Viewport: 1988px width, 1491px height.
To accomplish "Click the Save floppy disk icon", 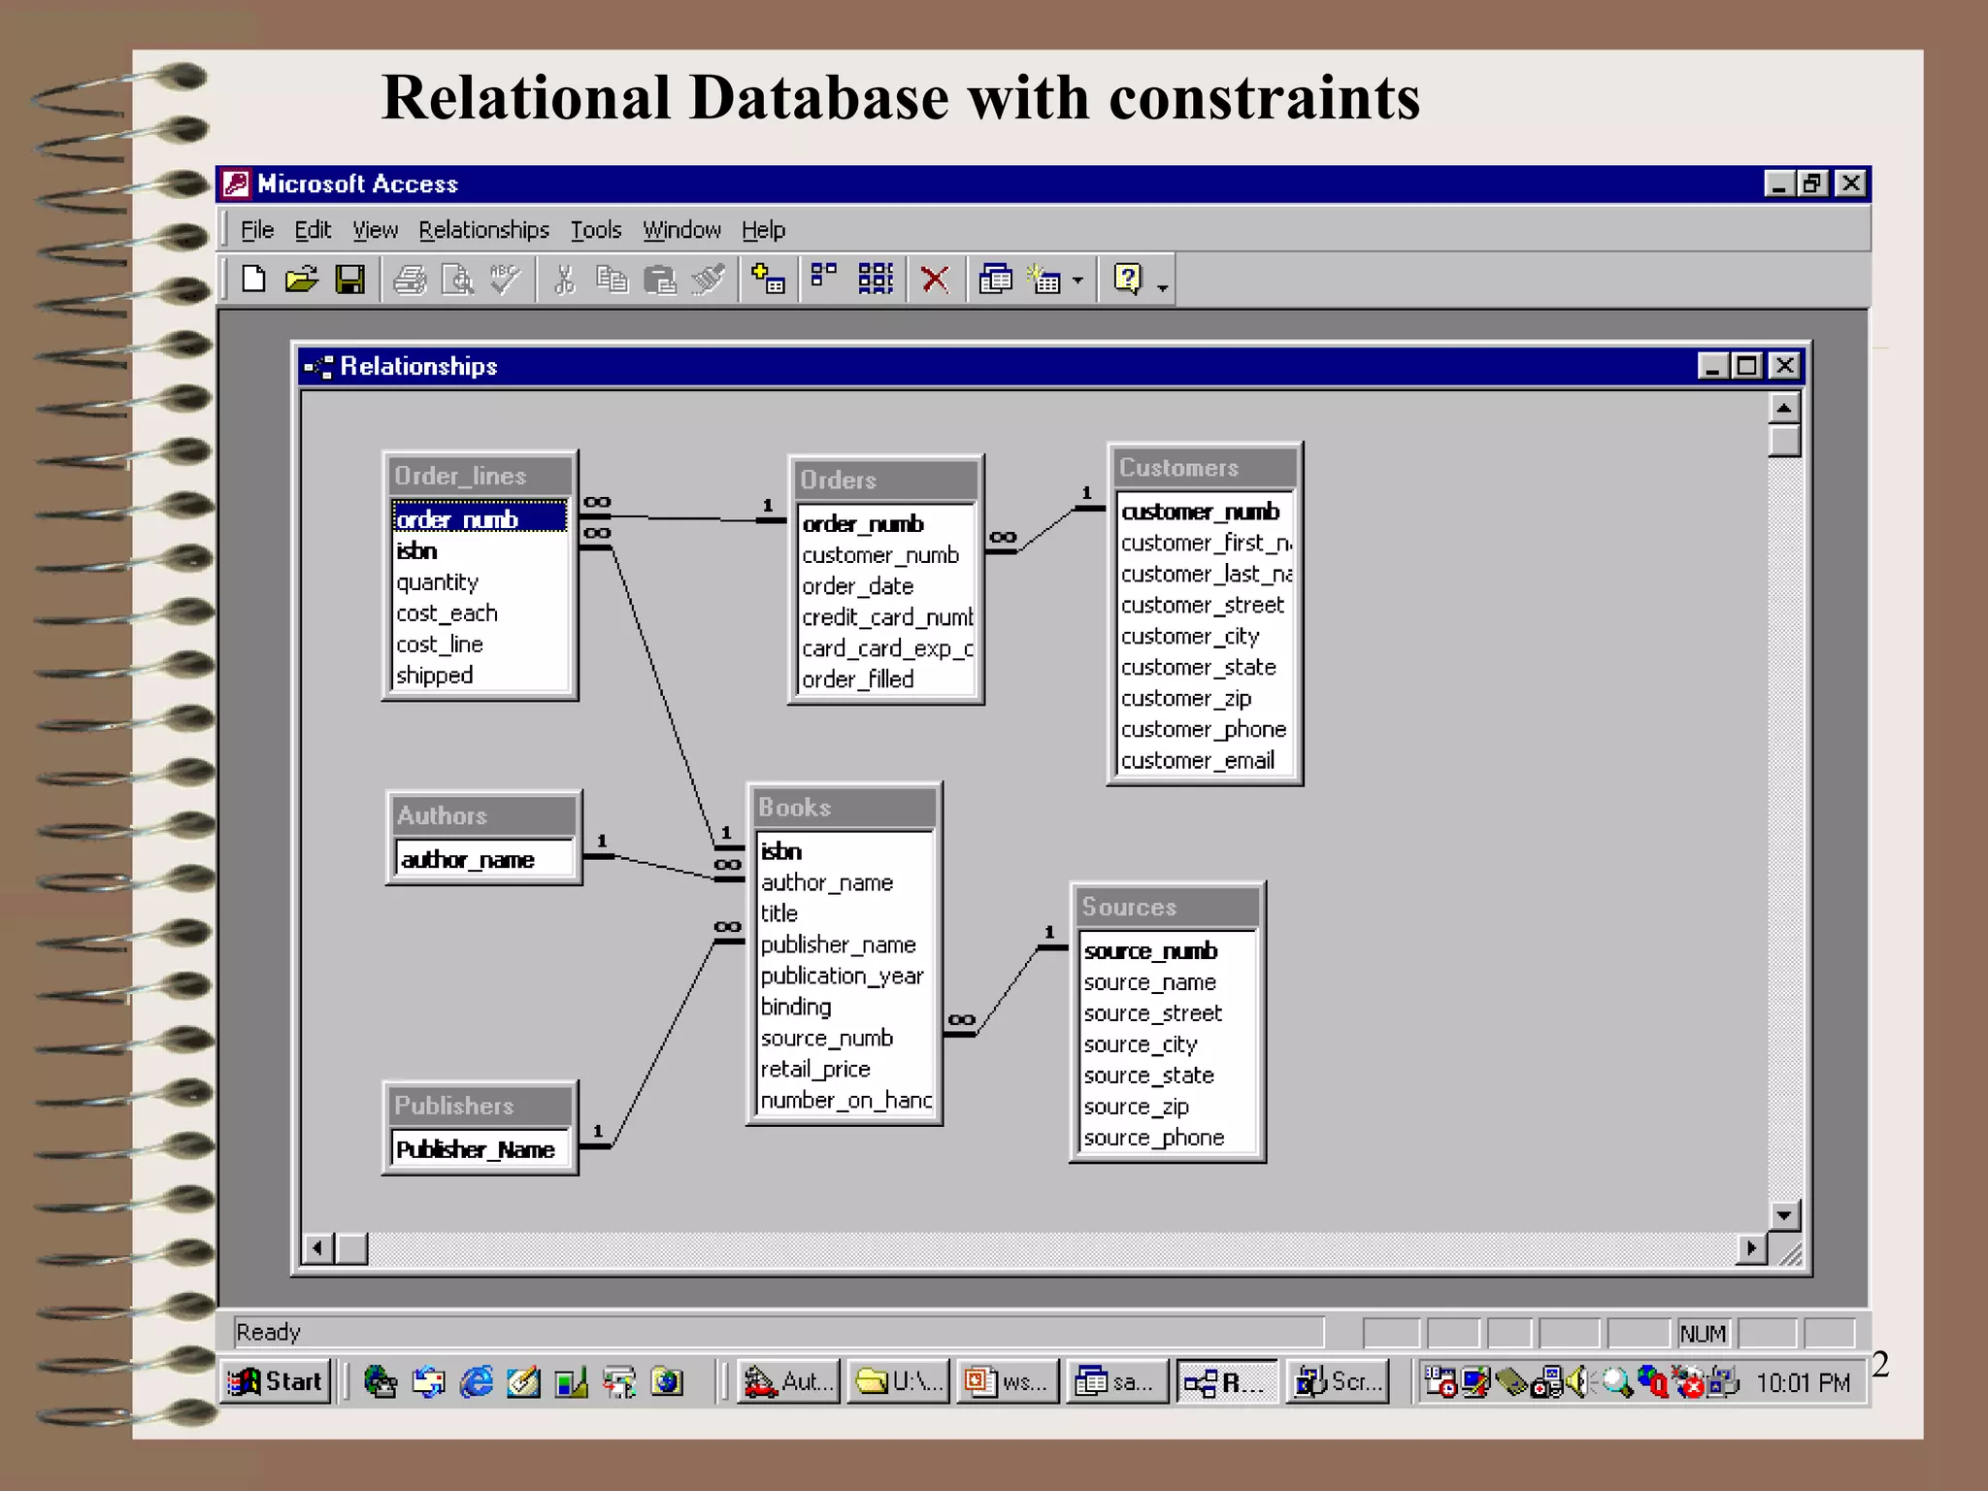I will [349, 281].
